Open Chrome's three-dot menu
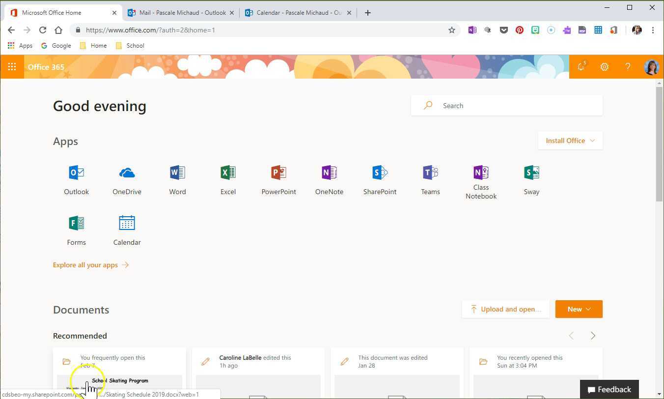The image size is (664, 399). pos(653,30)
